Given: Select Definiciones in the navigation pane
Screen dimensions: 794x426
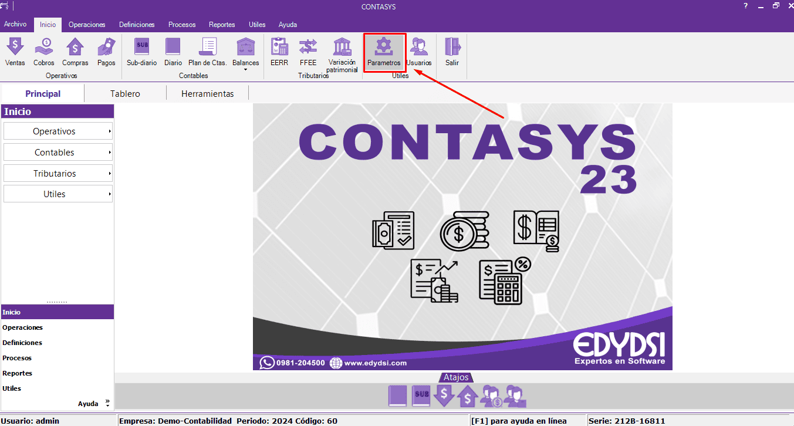Looking at the screenshot, I should tap(57, 343).
